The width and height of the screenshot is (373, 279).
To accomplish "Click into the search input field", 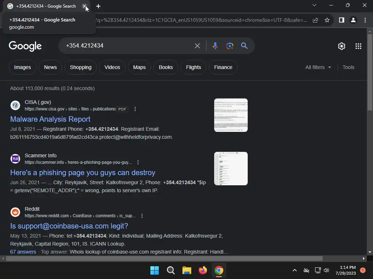I will (x=129, y=45).
